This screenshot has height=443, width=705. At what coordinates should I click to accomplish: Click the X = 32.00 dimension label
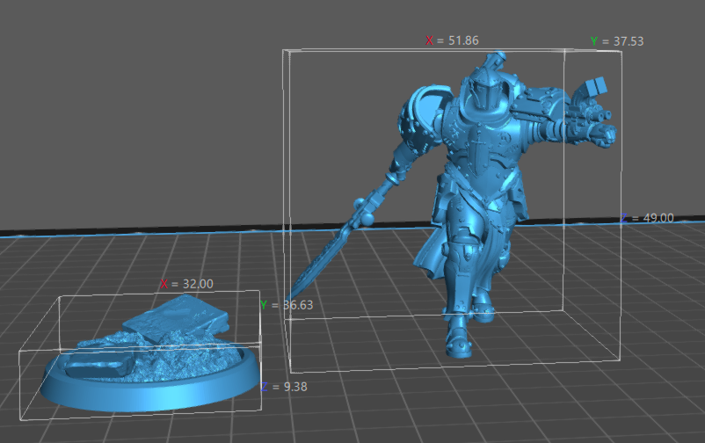tap(186, 284)
